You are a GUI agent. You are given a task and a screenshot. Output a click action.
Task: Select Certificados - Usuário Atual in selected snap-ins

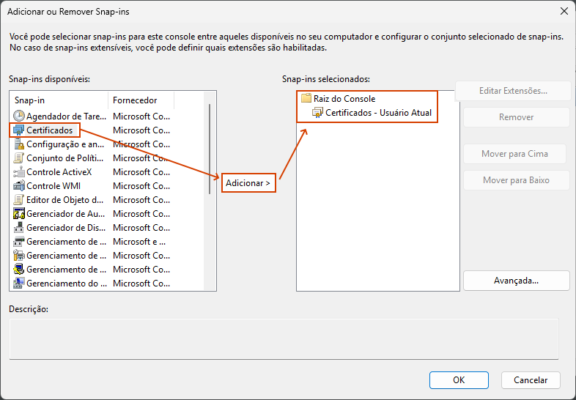click(378, 113)
